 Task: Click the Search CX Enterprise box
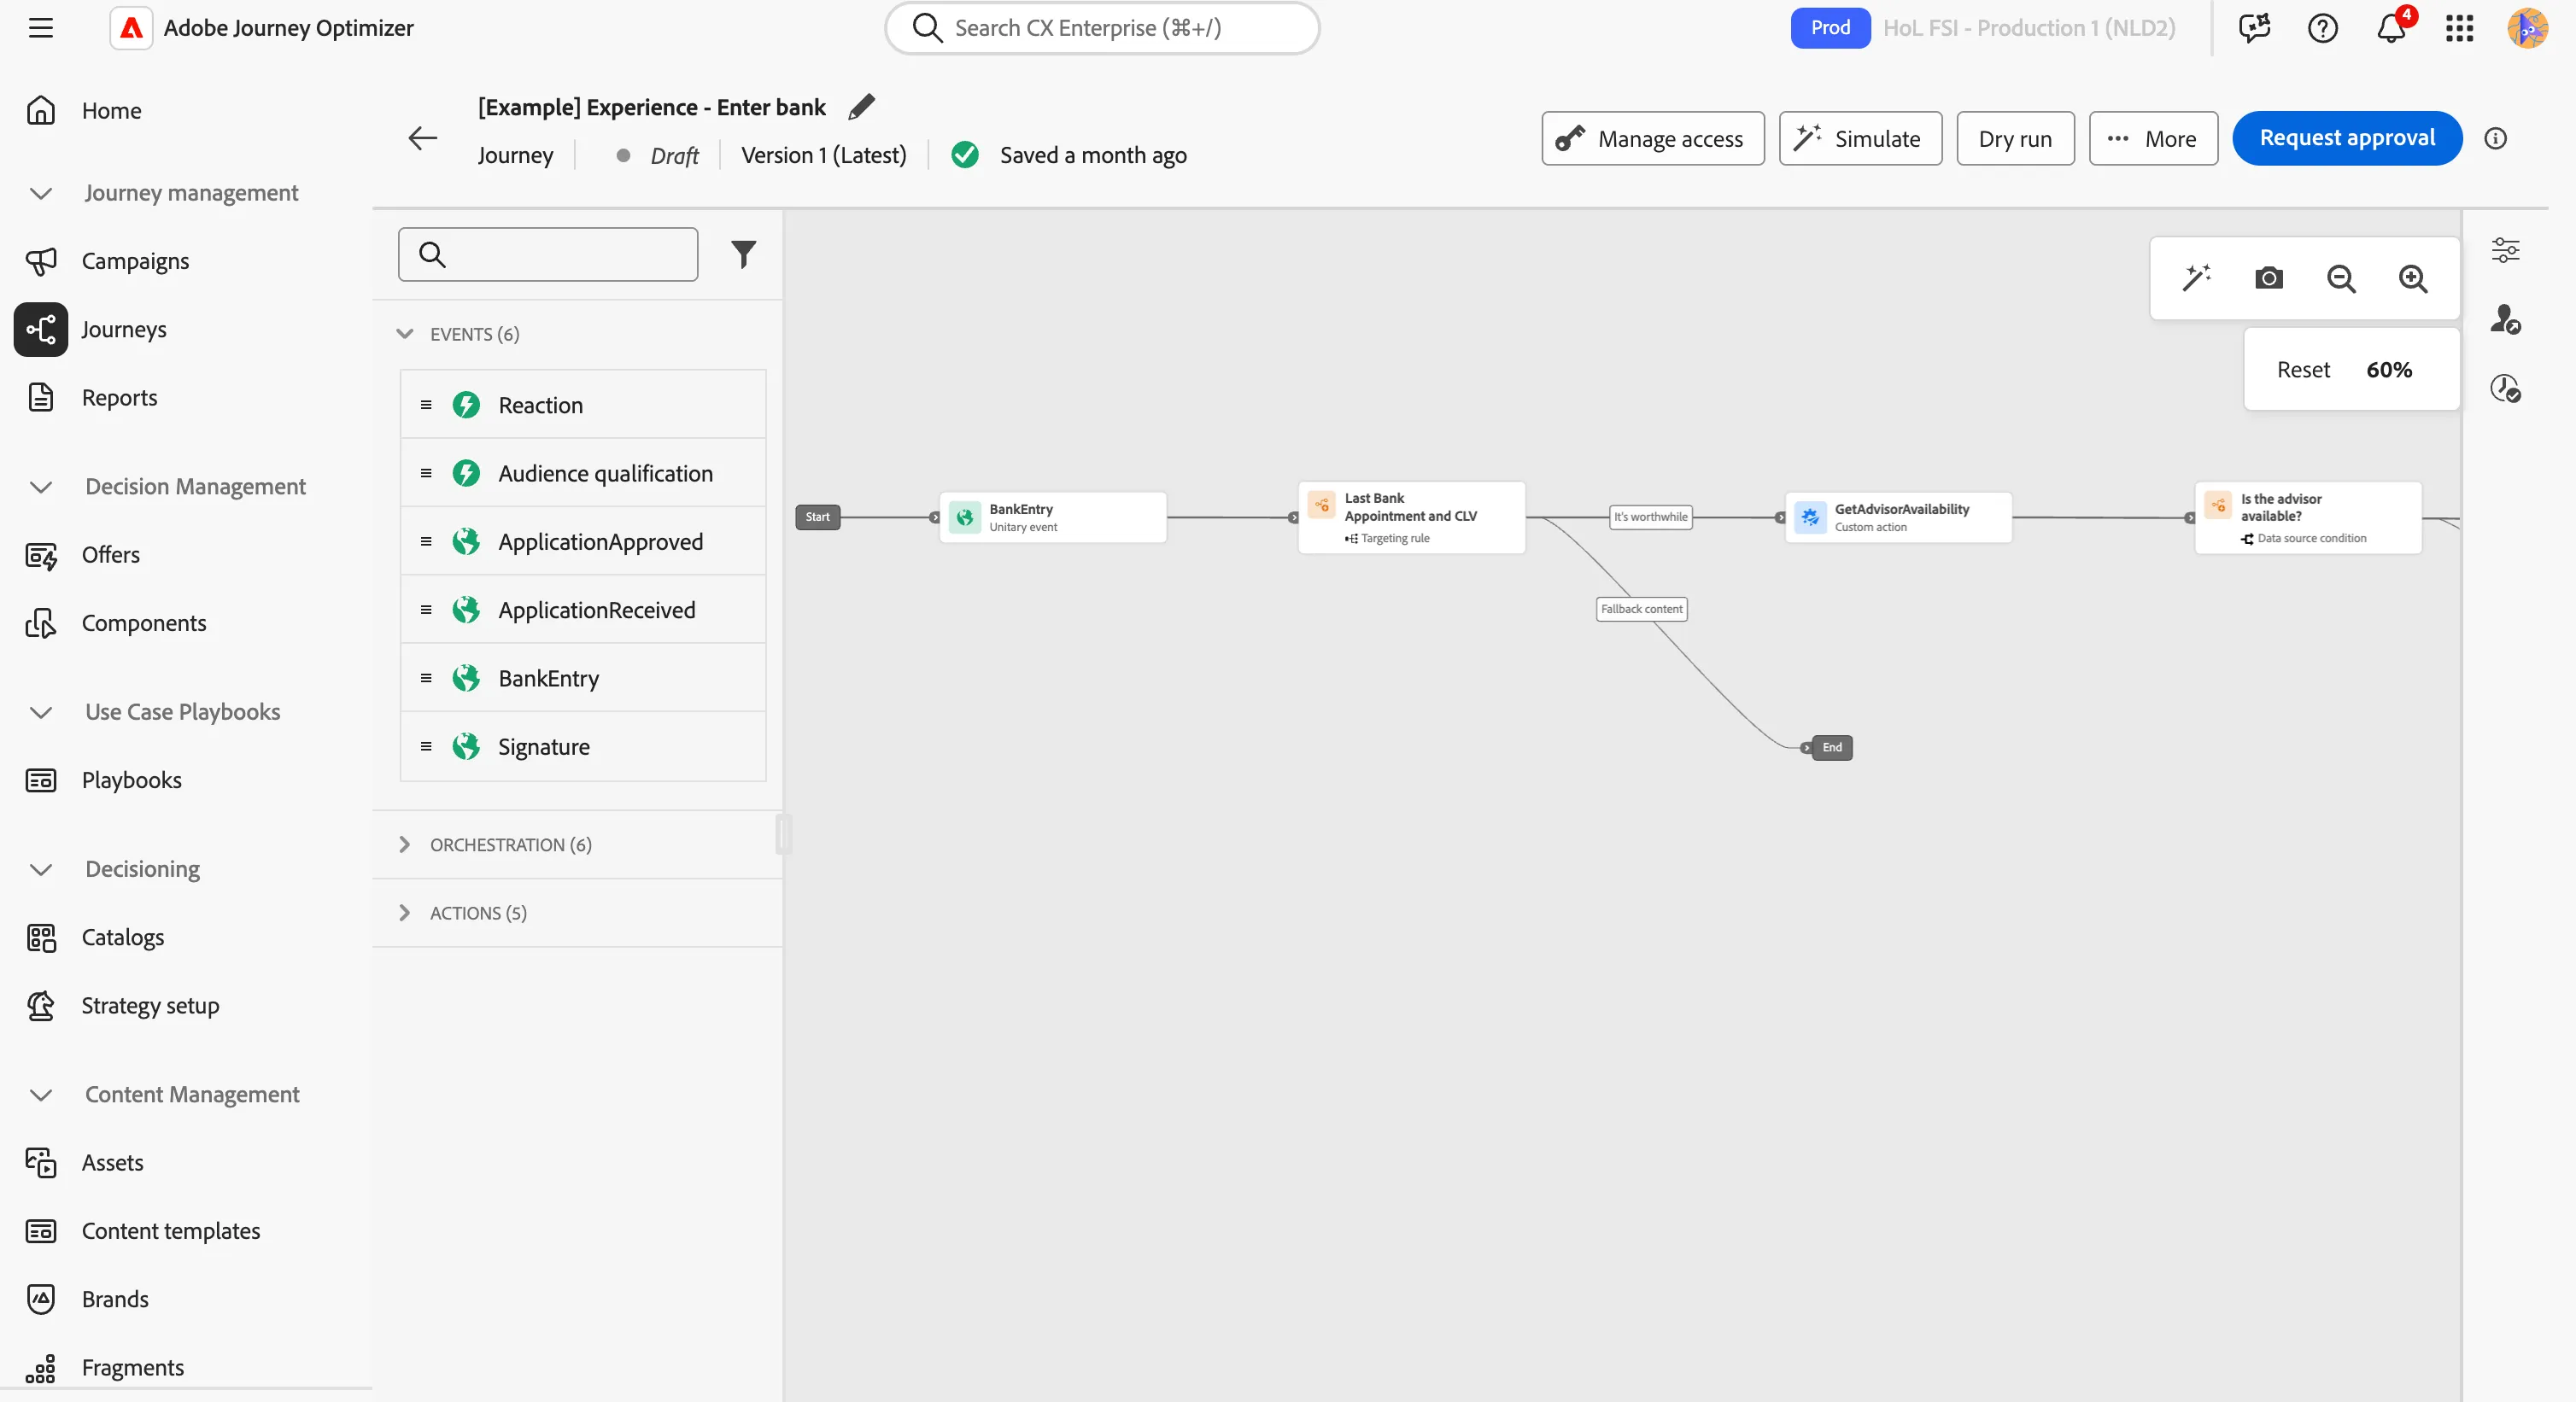1102,28
